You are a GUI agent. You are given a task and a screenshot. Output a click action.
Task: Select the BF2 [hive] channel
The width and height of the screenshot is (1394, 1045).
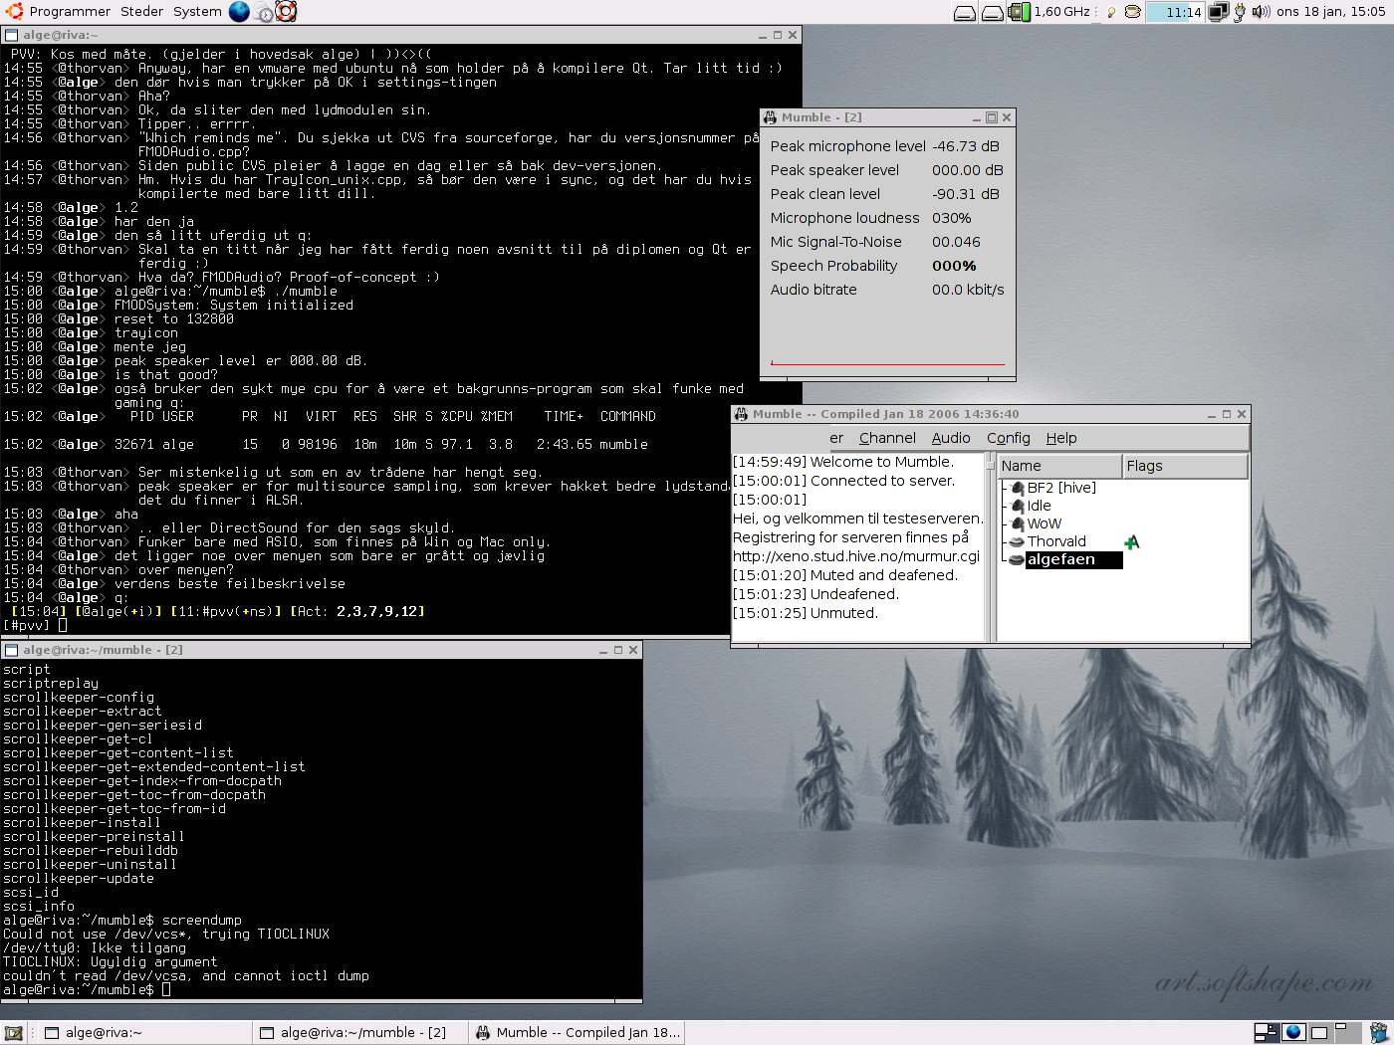click(1061, 488)
